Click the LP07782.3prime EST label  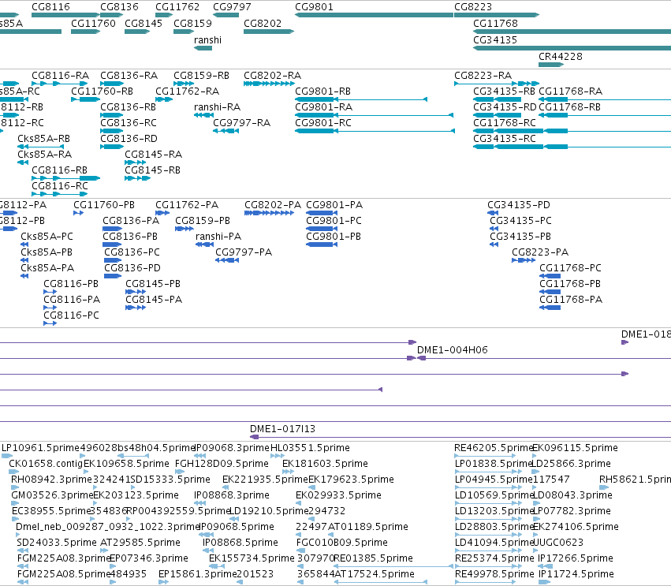tap(572, 511)
